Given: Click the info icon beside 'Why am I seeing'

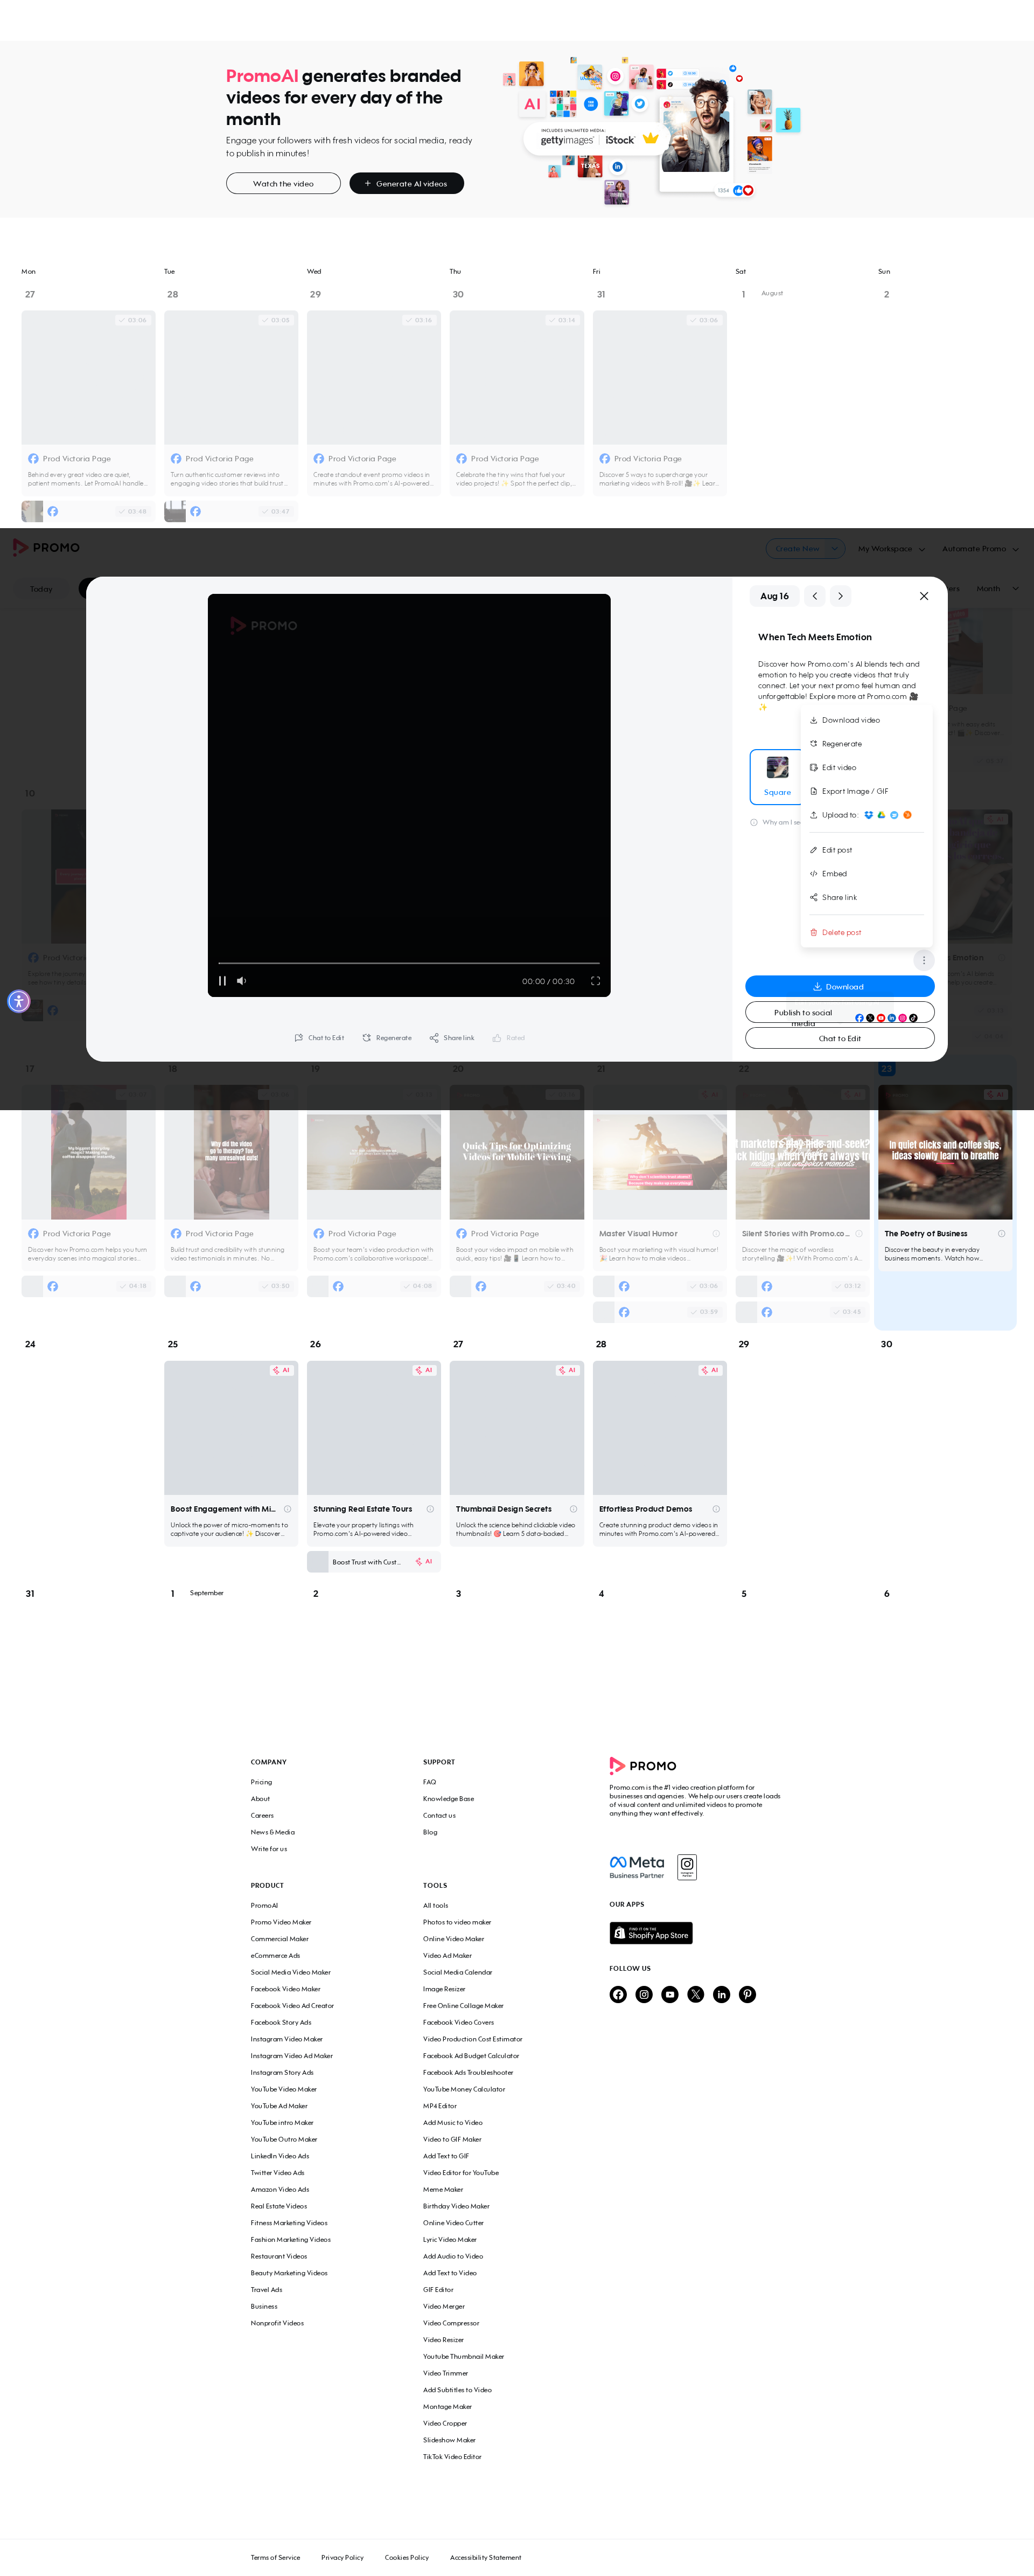Looking at the screenshot, I should click(754, 822).
